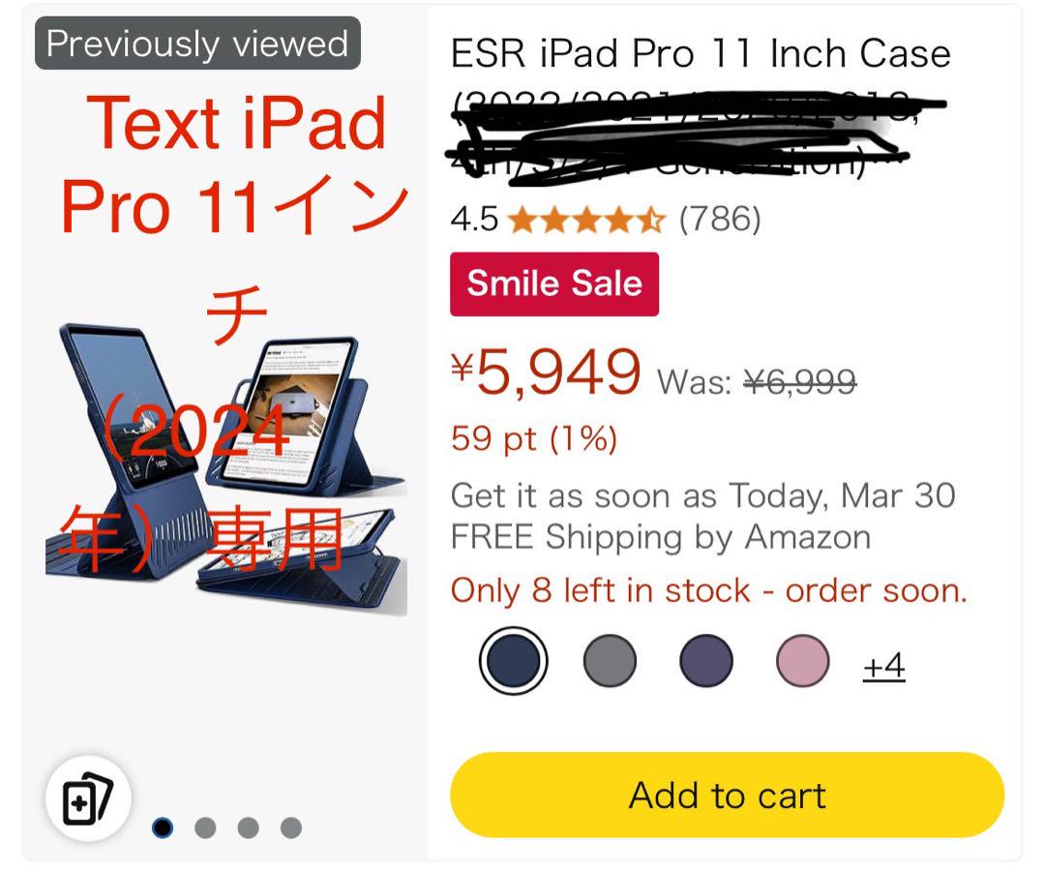Jump to the third image carousel dot
Screen dimensions: 1045x870
pyautogui.click(x=249, y=827)
